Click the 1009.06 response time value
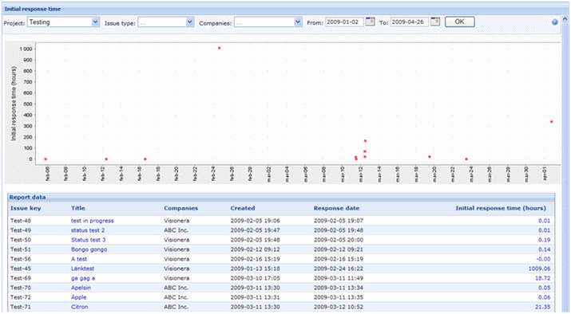This screenshot has width=571, height=314. coord(539,269)
